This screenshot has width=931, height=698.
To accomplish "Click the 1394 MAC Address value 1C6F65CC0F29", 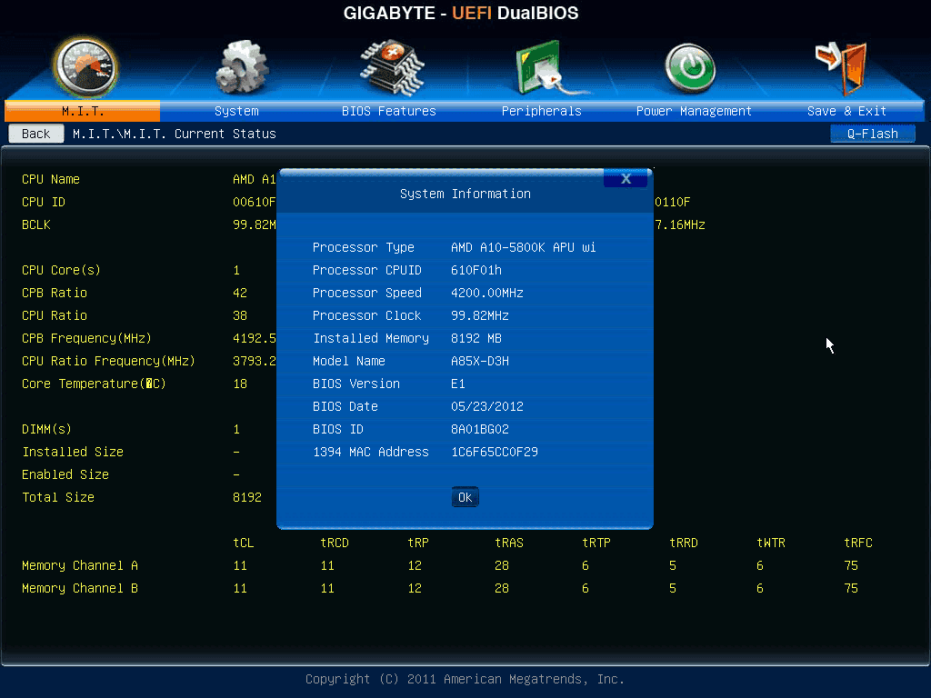I will 495,452.
